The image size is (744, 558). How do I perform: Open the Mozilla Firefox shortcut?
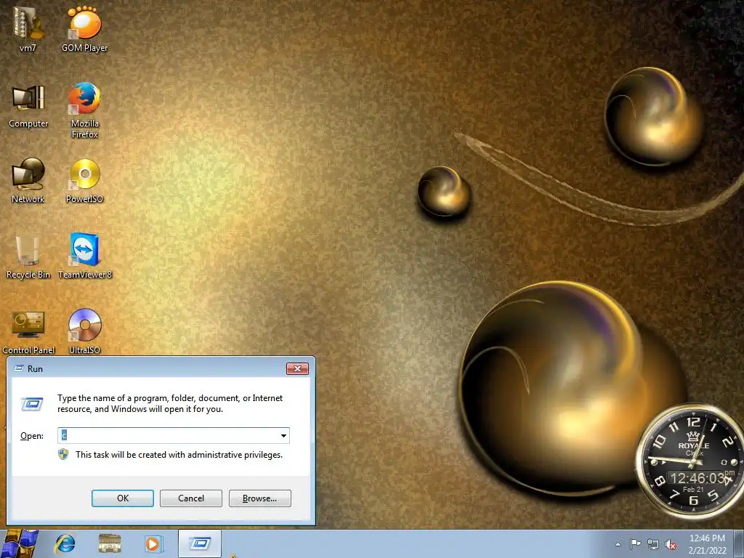84,110
